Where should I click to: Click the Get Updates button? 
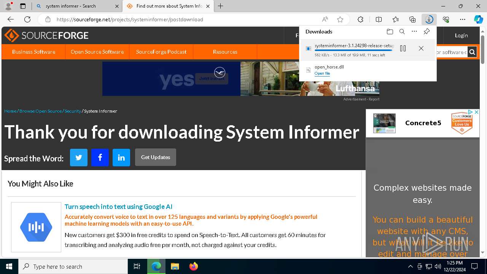click(156, 157)
